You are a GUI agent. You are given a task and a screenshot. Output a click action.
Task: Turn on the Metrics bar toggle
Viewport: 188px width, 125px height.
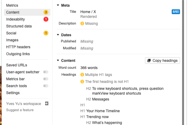[46, 79]
